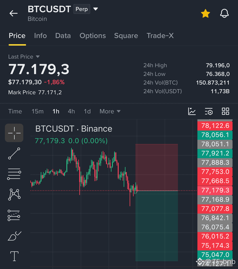Image resolution: width=238 pixels, height=269 pixels.
Task: Open the grid layout icon
Action: point(225,111)
